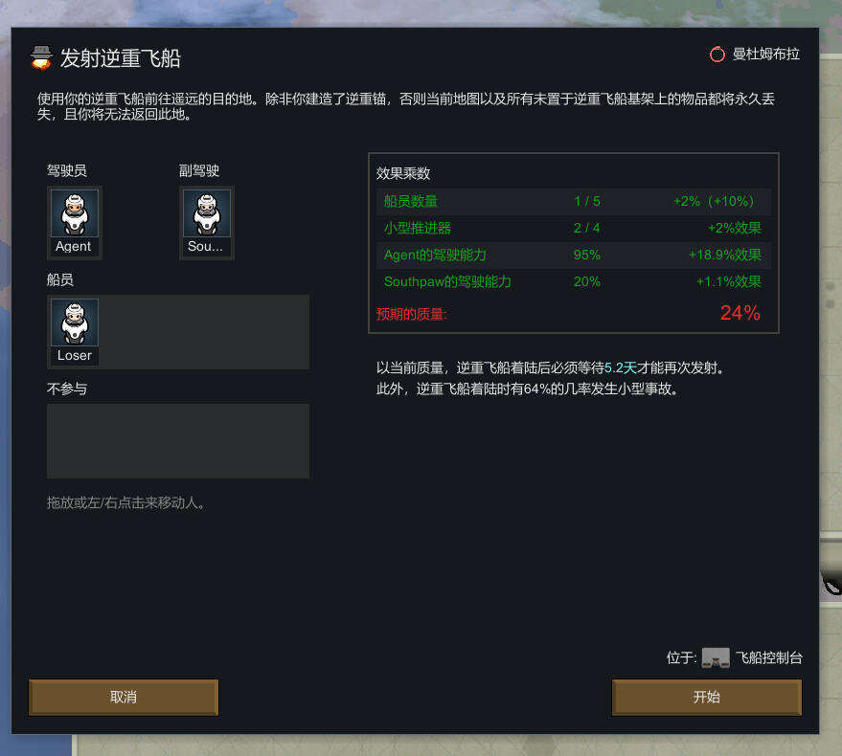
Task: Click the 曼杜姆布拉 faction name
Action: tap(766, 55)
